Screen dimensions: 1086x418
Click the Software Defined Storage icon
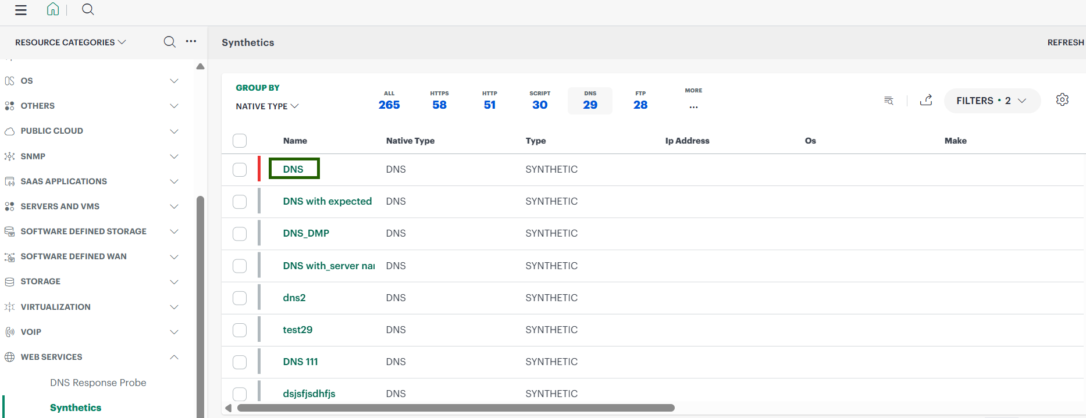coord(9,231)
